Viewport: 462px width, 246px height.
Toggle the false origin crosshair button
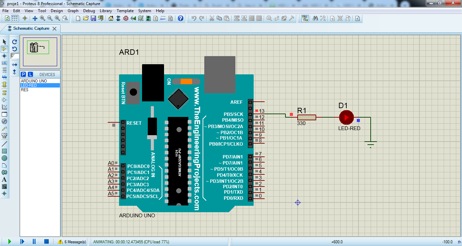25,18
